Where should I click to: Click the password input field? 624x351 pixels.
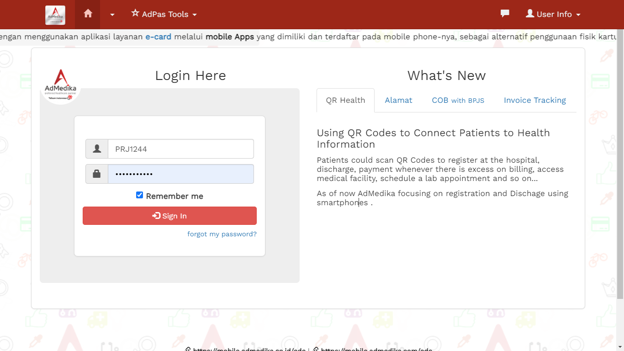tap(181, 174)
